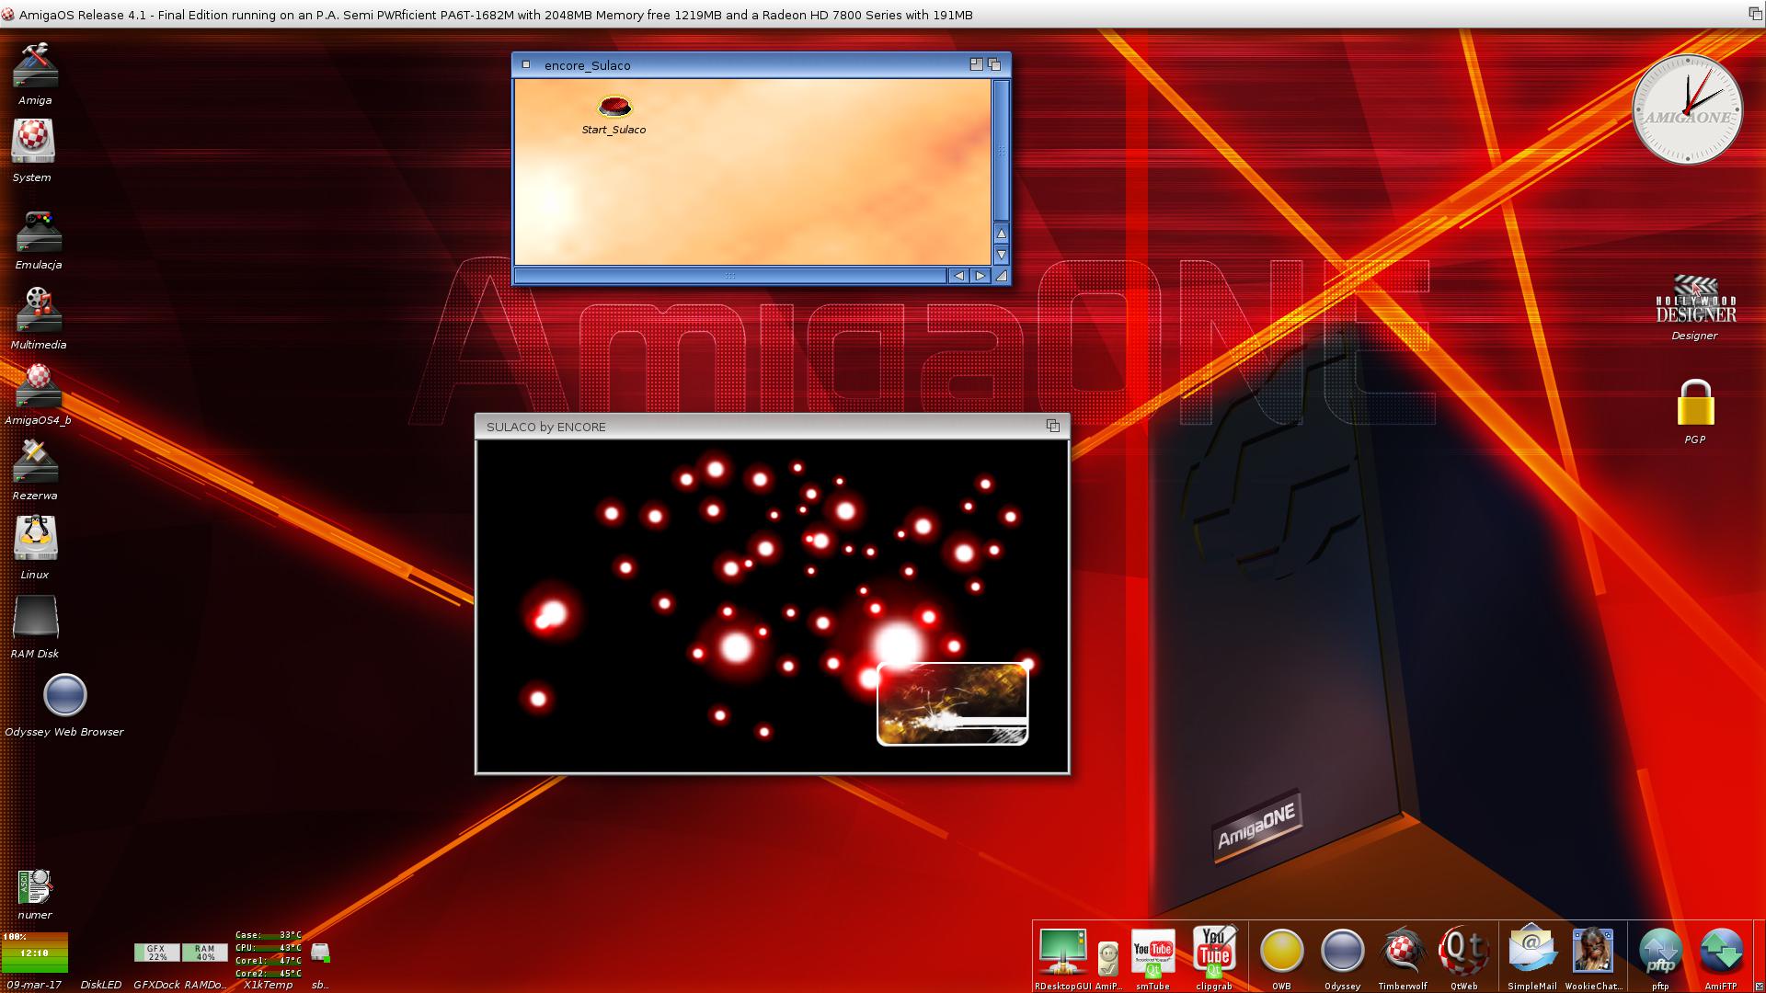Image resolution: width=1766 pixels, height=993 pixels.
Task: Open WookieChat from the dock
Action: [x=1593, y=951]
